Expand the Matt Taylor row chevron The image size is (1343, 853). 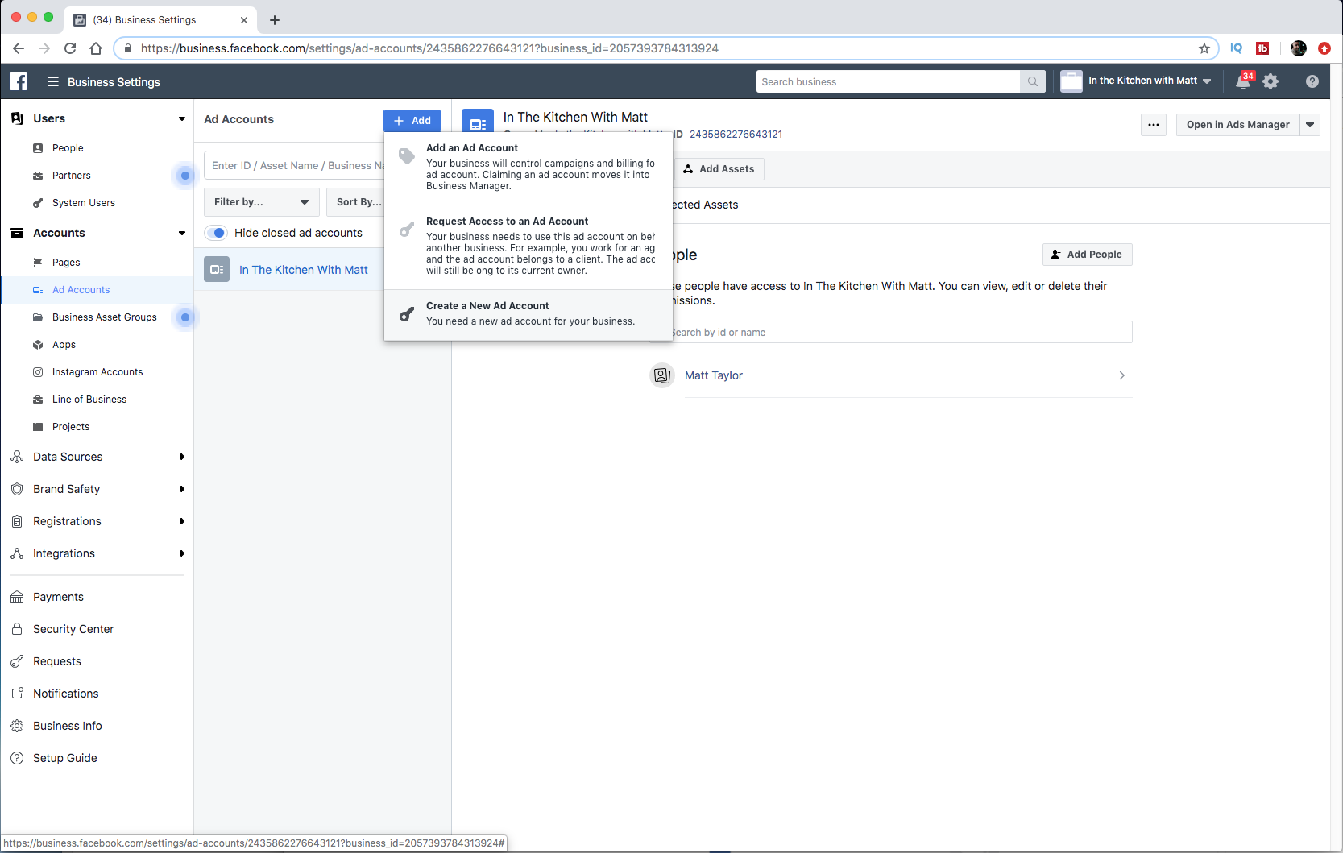click(x=1122, y=375)
